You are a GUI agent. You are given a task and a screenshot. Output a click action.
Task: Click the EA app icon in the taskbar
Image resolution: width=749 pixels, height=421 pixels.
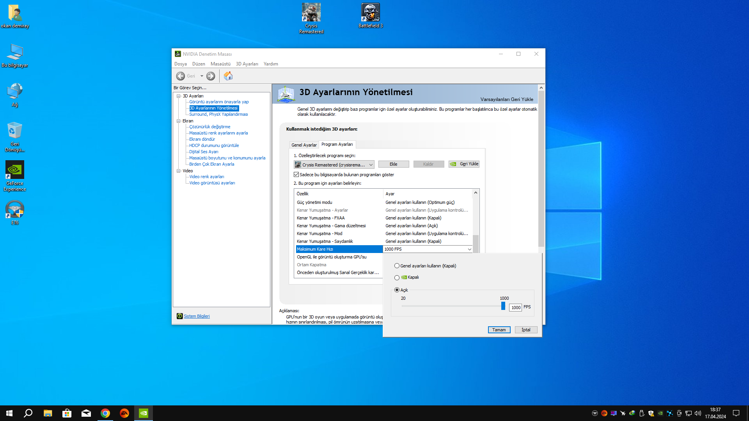[124, 413]
